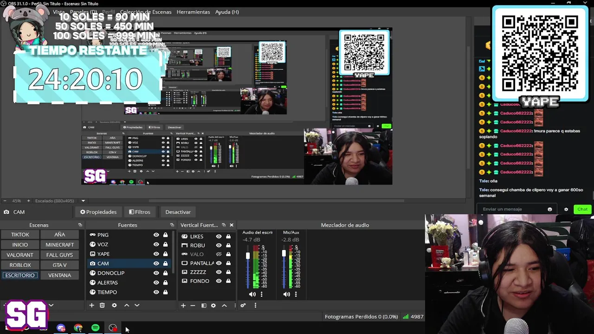Open the Herramientas menu
The width and height of the screenshot is (594, 334).
pyautogui.click(x=193, y=12)
